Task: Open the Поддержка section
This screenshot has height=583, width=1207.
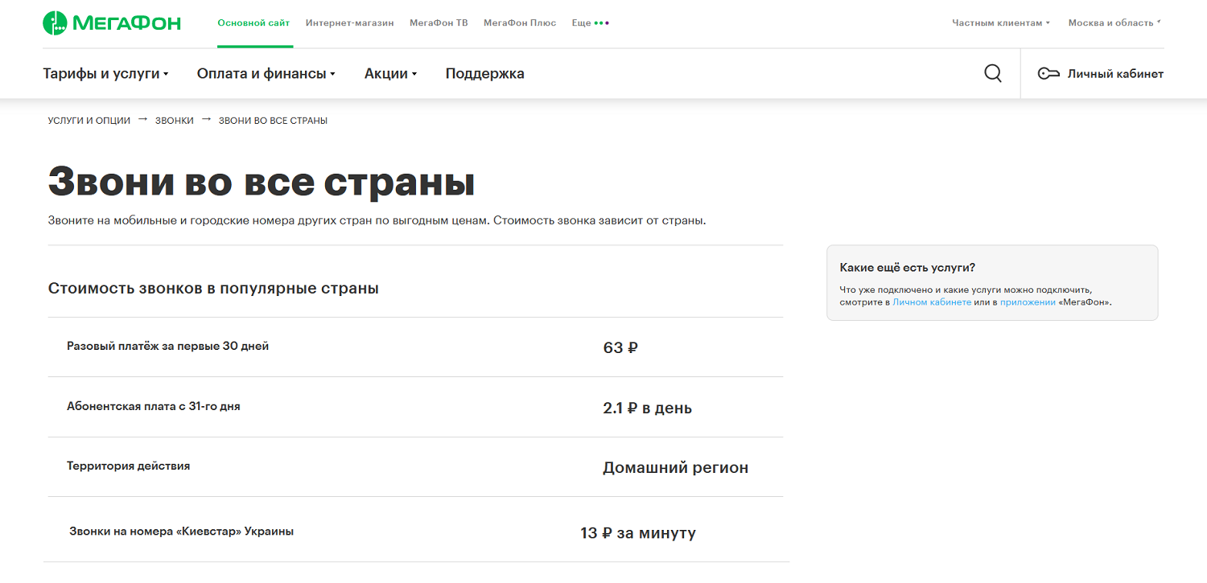Action: (x=485, y=74)
